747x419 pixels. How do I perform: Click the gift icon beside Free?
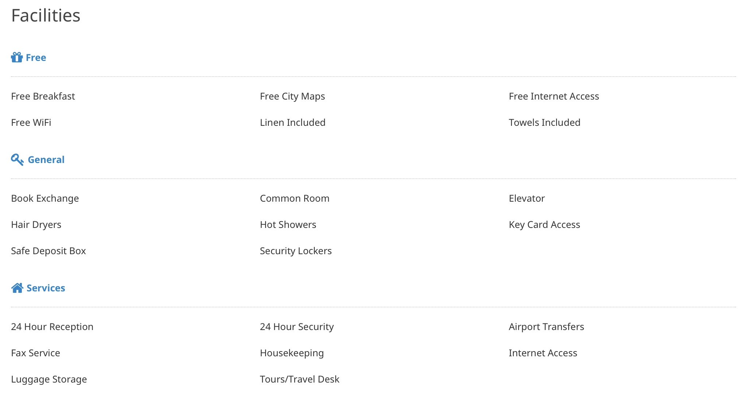(x=17, y=57)
